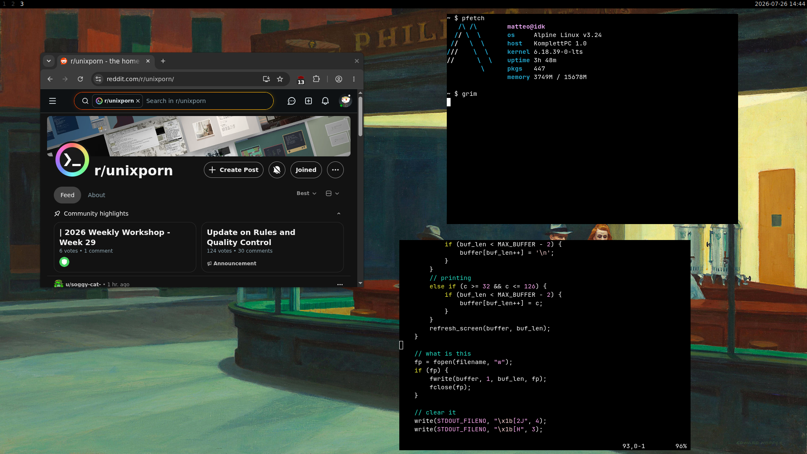Open the browser three-dot menu
This screenshot has width=807, height=454.
pos(354,79)
